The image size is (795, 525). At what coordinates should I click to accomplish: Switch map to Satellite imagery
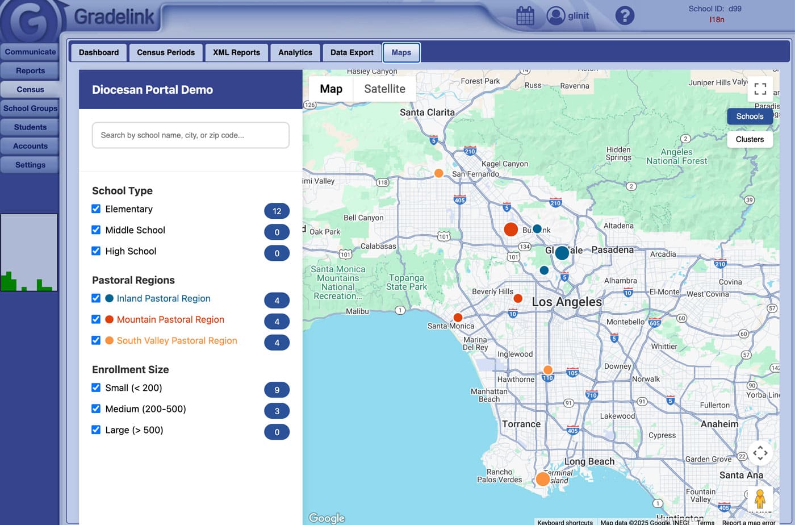pos(384,89)
